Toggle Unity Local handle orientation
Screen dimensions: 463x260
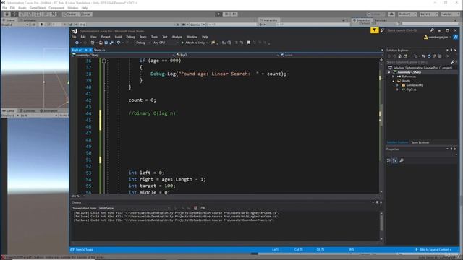pos(85,14)
